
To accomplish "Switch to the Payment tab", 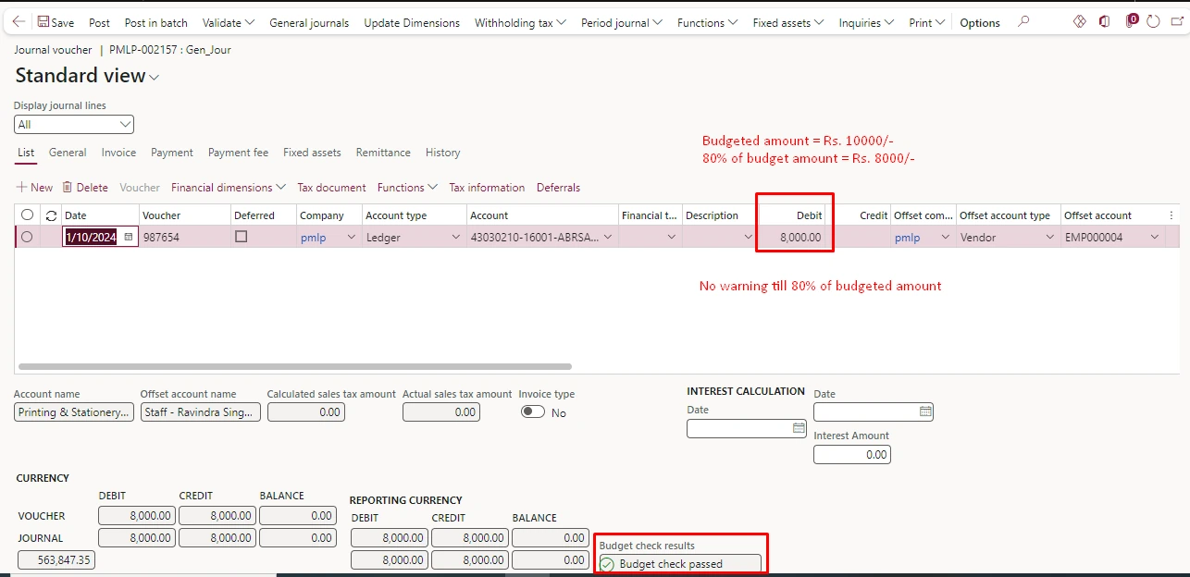I will pyautogui.click(x=172, y=153).
